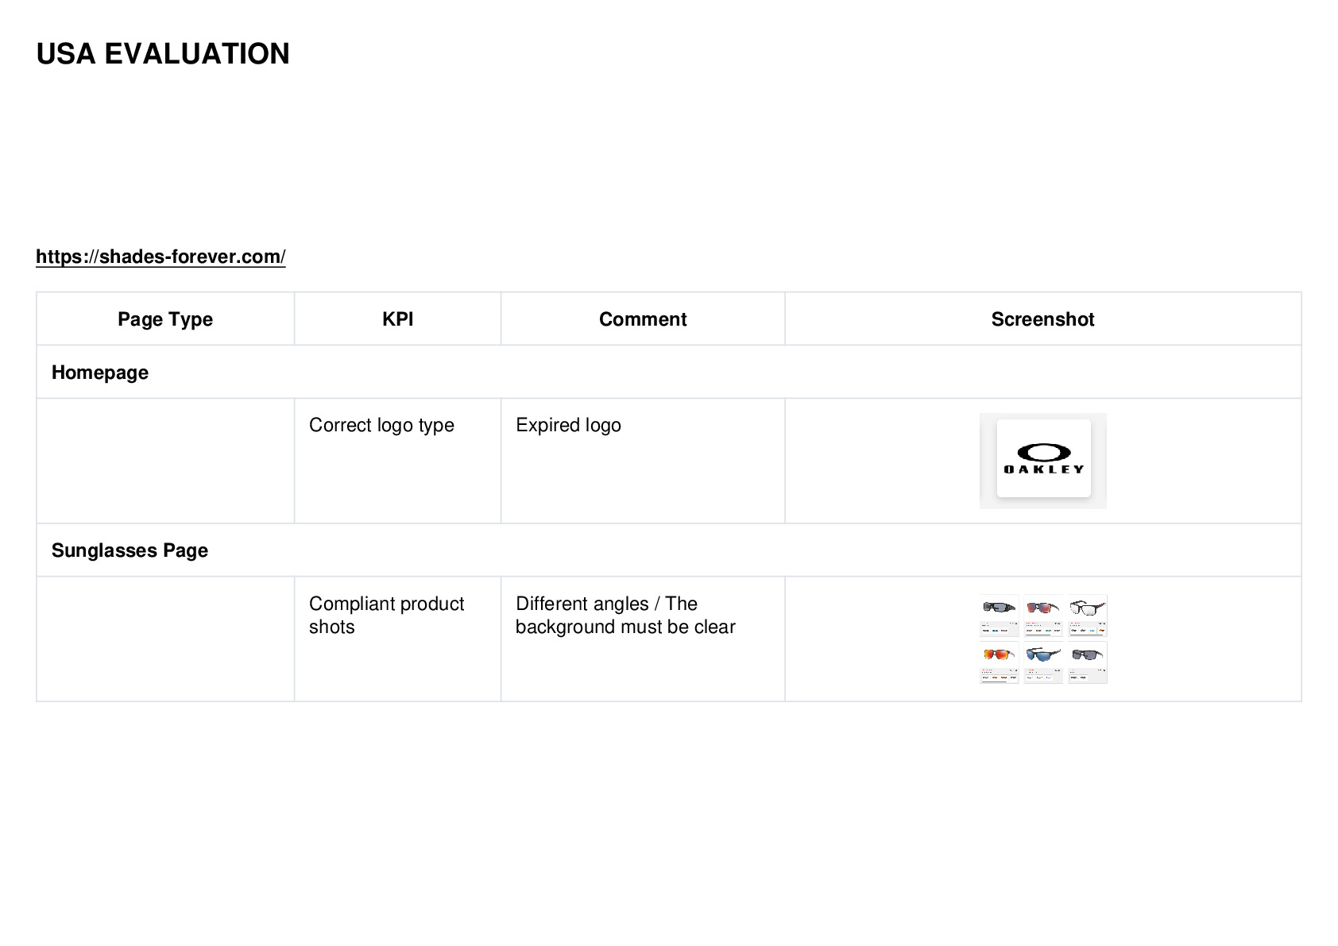Click the Comment column header
The height and width of the screenshot is (946, 1338).
[643, 319]
